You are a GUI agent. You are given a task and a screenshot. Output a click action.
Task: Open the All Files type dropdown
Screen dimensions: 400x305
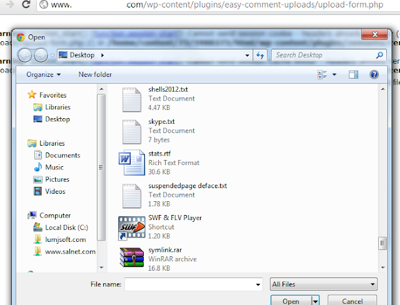tap(324, 284)
